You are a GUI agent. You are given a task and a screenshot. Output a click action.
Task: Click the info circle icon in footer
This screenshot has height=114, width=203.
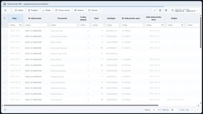click(5, 110)
